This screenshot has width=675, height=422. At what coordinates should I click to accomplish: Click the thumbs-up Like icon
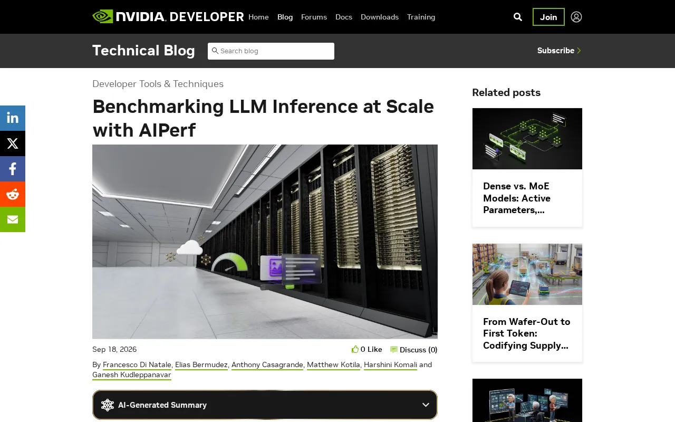(355, 349)
